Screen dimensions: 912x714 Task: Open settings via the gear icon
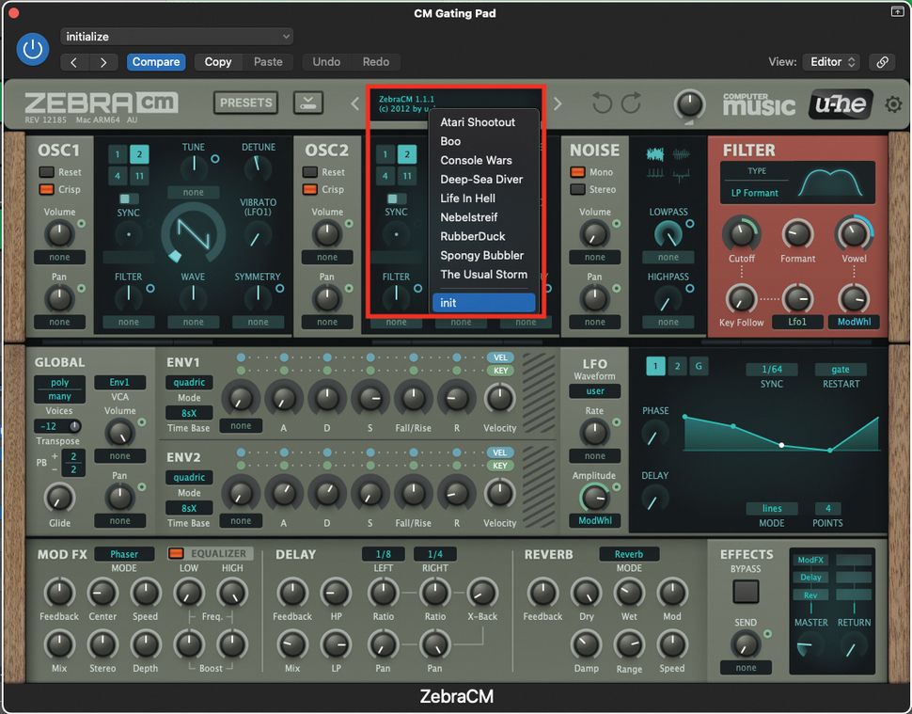893,104
